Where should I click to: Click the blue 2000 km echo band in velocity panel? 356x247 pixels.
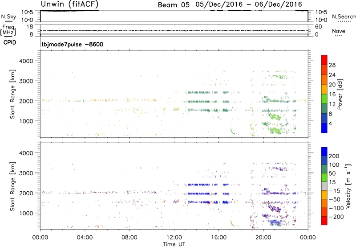[x=199, y=194]
